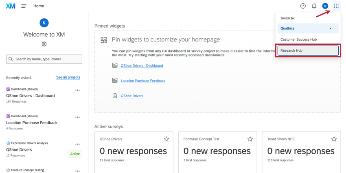
Task: Favorite the QShoe Drivers survey star
Action: pyautogui.click(x=166, y=139)
